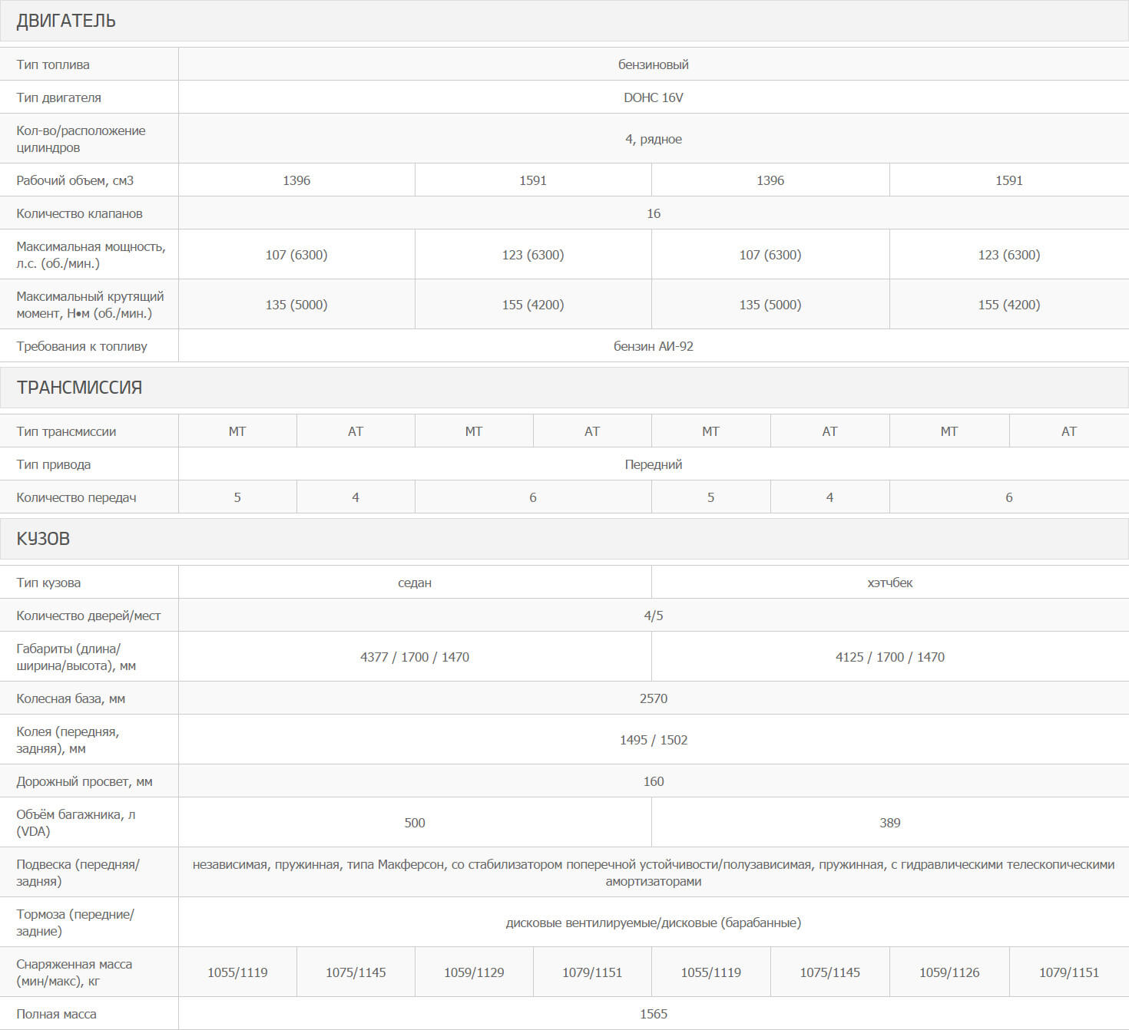Image resolution: width=1129 pixels, height=1030 pixels.
Task: Select the gross weight value '1565'
Action: pos(654,1014)
